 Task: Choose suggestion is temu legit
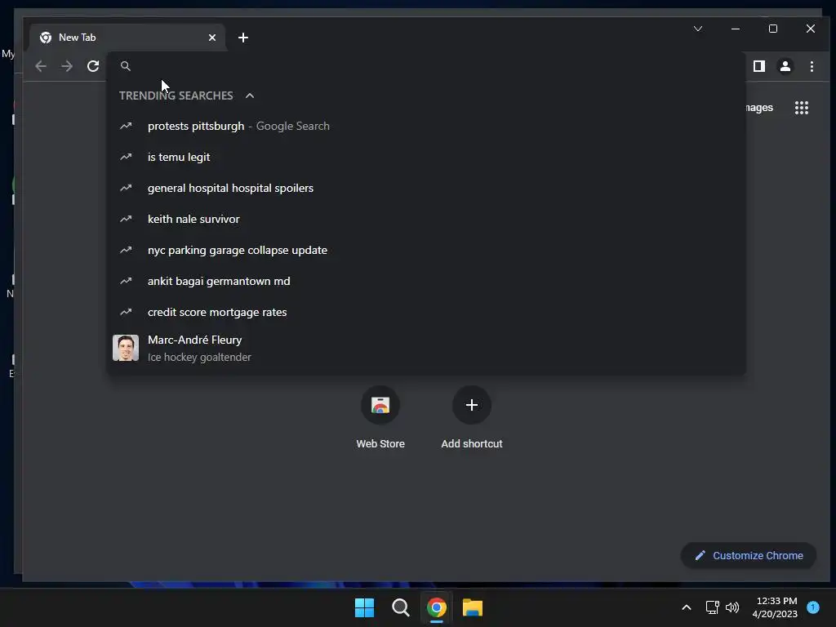coord(426,158)
